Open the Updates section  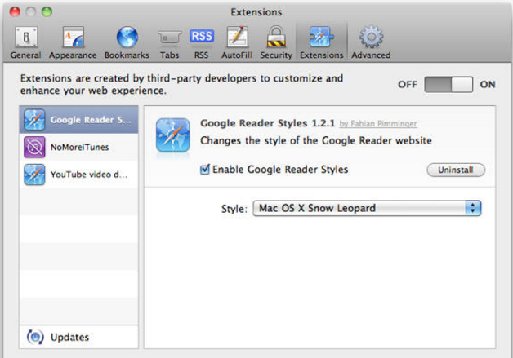(79, 337)
